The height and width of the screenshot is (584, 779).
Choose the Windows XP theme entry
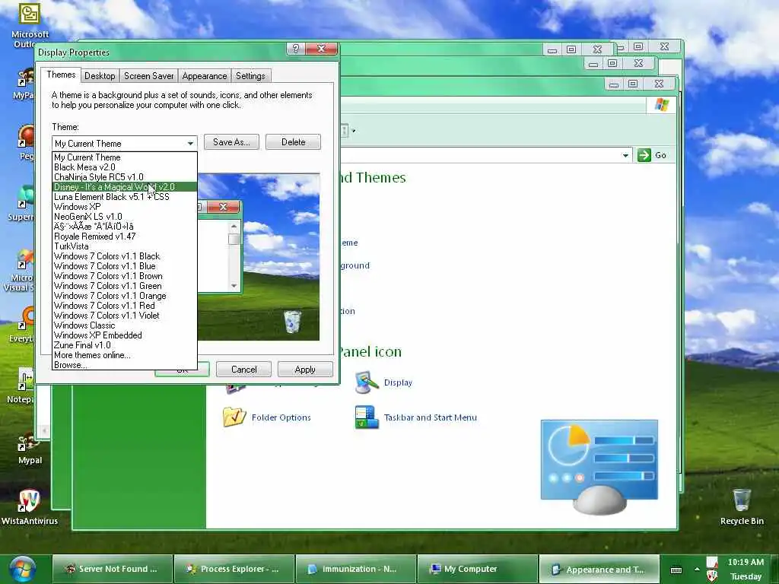pyautogui.click(x=124, y=207)
